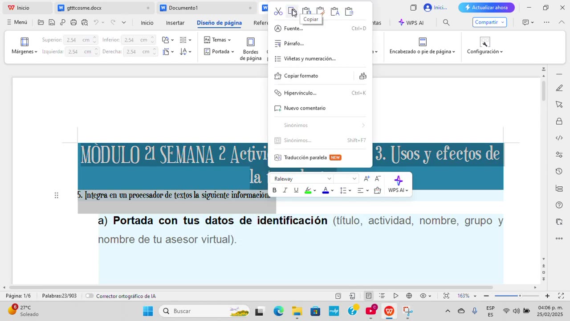Viewport: 570px width, 321px height.
Task: Click the web layout globe icon in status bar
Action: tap(409, 296)
